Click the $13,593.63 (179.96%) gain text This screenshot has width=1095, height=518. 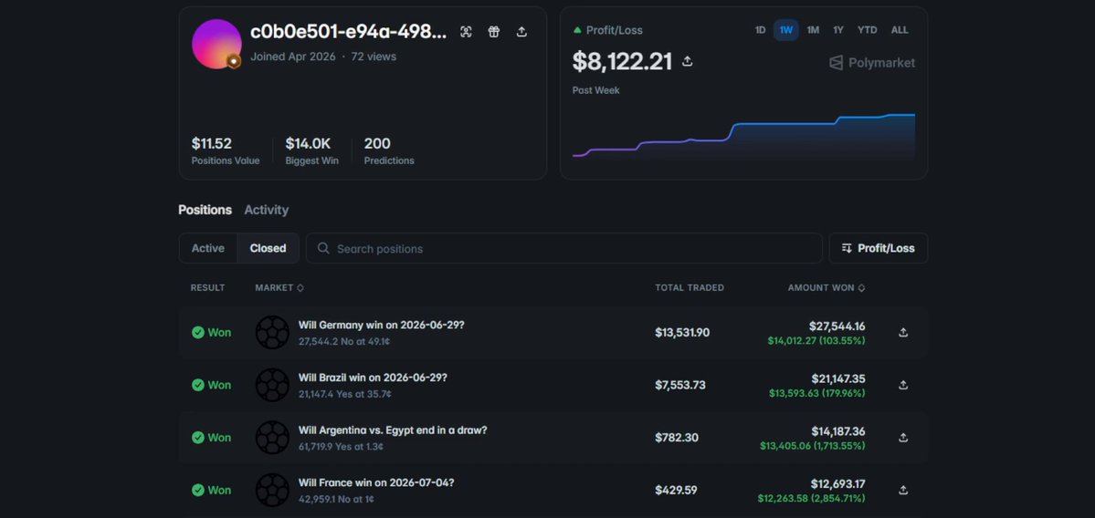817,393
